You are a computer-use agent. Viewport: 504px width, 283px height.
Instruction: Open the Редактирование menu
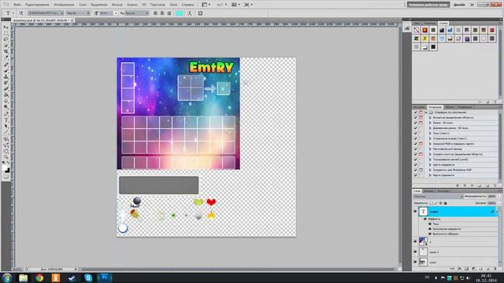tap(37, 5)
